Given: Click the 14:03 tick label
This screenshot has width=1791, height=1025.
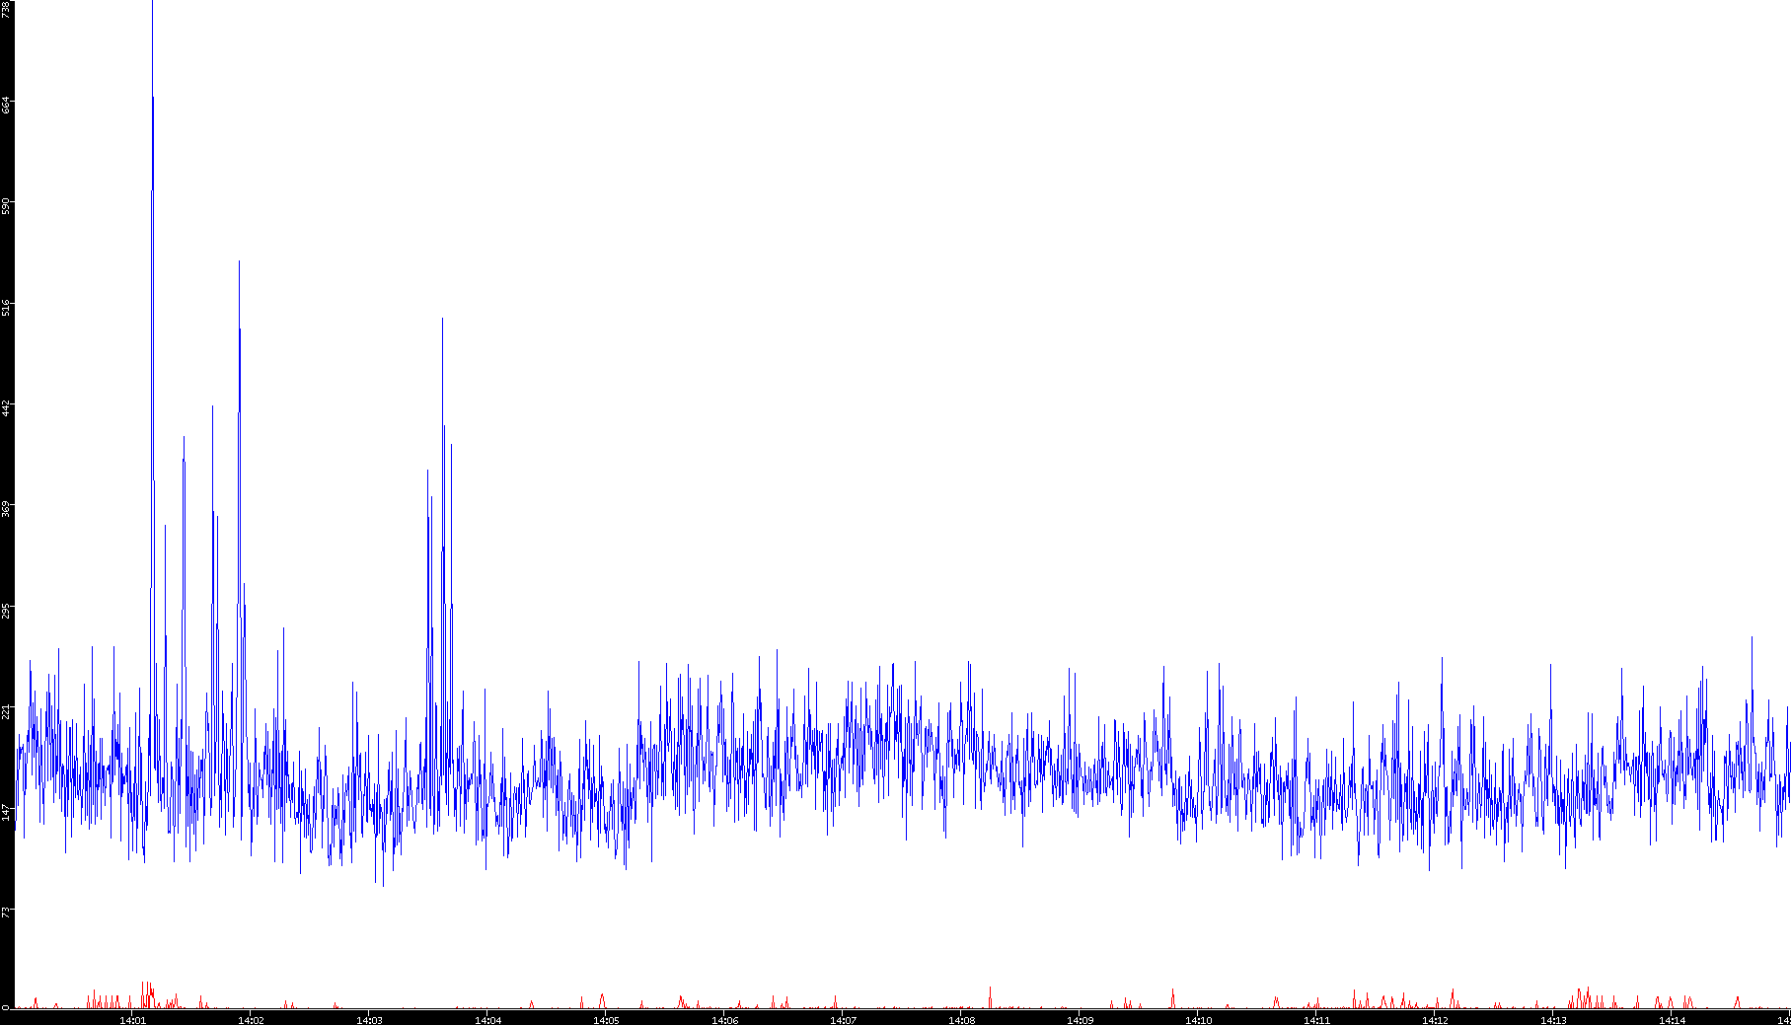Looking at the screenshot, I should coord(369,1019).
